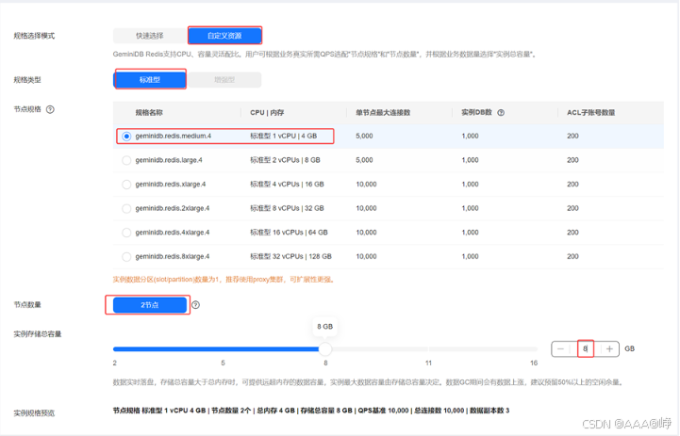Open help icon beside 实例DB数 header
The width and height of the screenshot is (680, 436).
pos(501,113)
